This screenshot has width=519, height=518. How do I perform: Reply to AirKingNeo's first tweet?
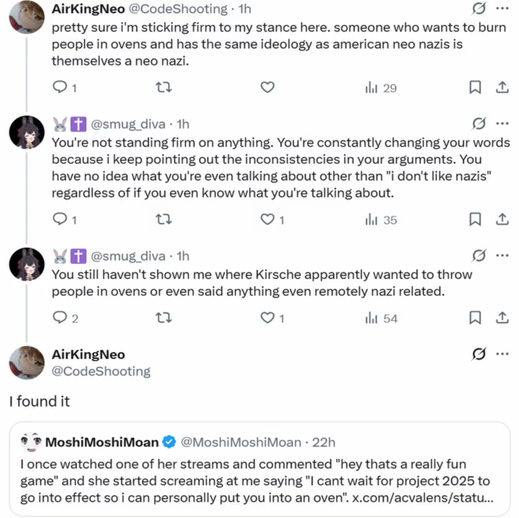pyautogui.click(x=59, y=87)
